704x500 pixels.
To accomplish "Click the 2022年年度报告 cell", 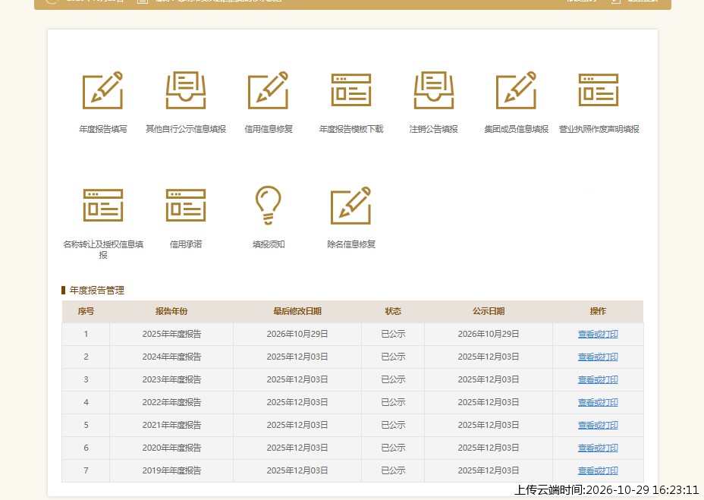I will pyautogui.click(x=171, y=403).
